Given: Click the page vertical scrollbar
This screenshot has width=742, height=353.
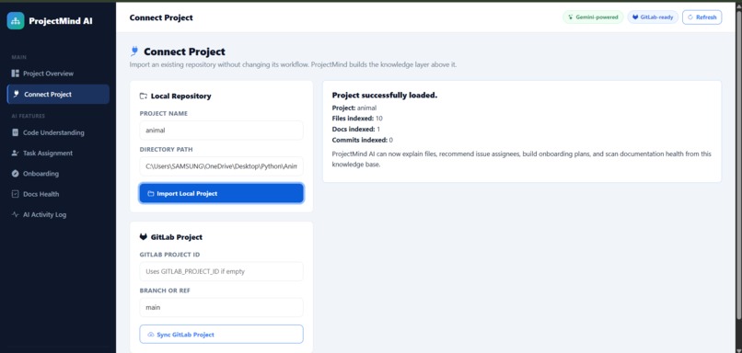Looking at the screenshot, I should (739, 165).
